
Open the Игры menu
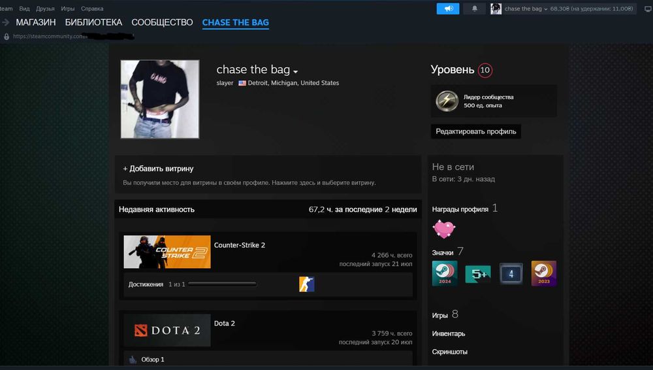(x=67, y=8)
